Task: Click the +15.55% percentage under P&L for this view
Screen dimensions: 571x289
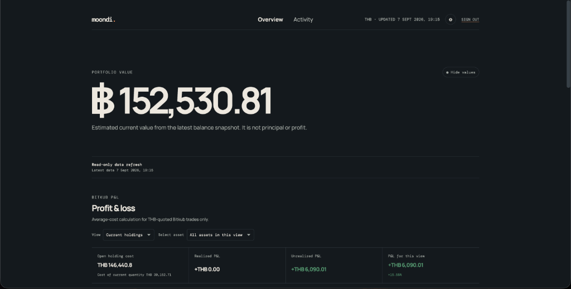Action: tap(395, 275)
